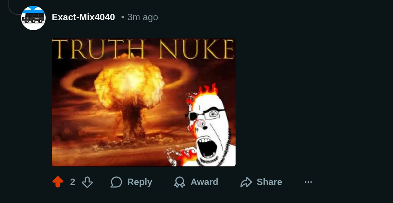Click the award ribbon icon
Screen dimensions: 393x203
pos(180,182)
